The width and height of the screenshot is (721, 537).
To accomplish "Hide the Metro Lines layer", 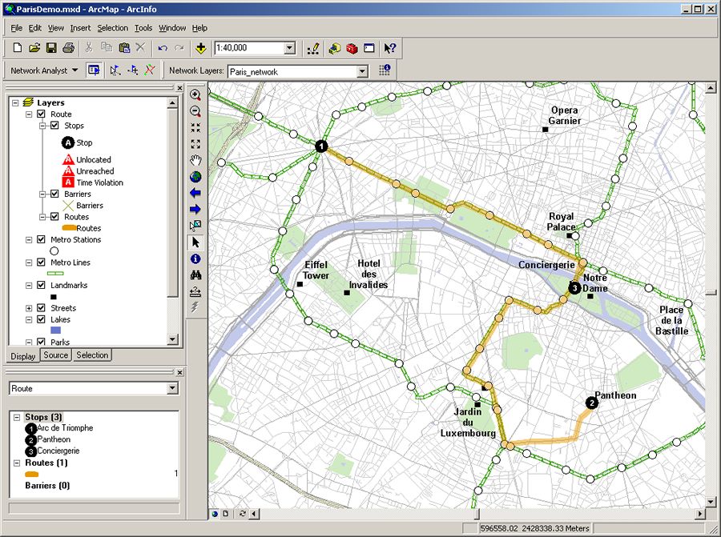I will pyautogui.click(x=41, y=262).
